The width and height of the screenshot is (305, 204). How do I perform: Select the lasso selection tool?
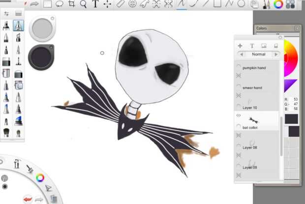(60, 4)
